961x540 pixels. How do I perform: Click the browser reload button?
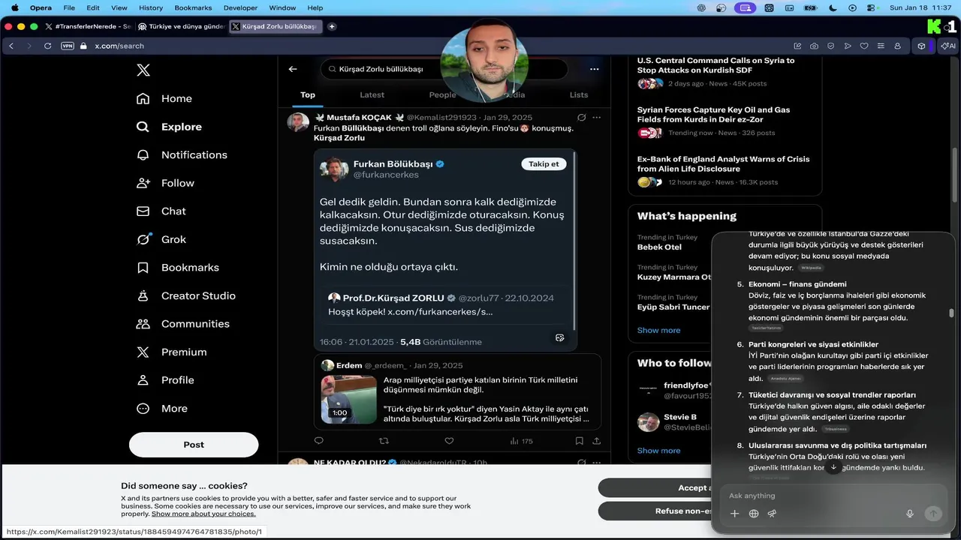[48, 46]
